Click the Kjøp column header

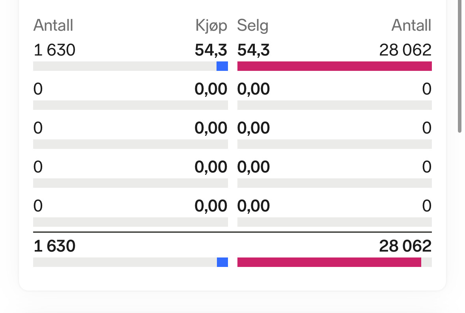click(211, 26)
